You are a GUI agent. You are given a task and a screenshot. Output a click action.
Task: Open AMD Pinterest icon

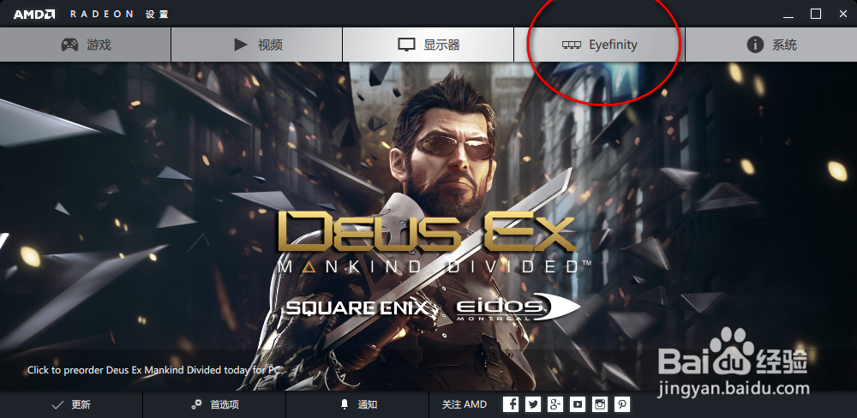(622, 404)
